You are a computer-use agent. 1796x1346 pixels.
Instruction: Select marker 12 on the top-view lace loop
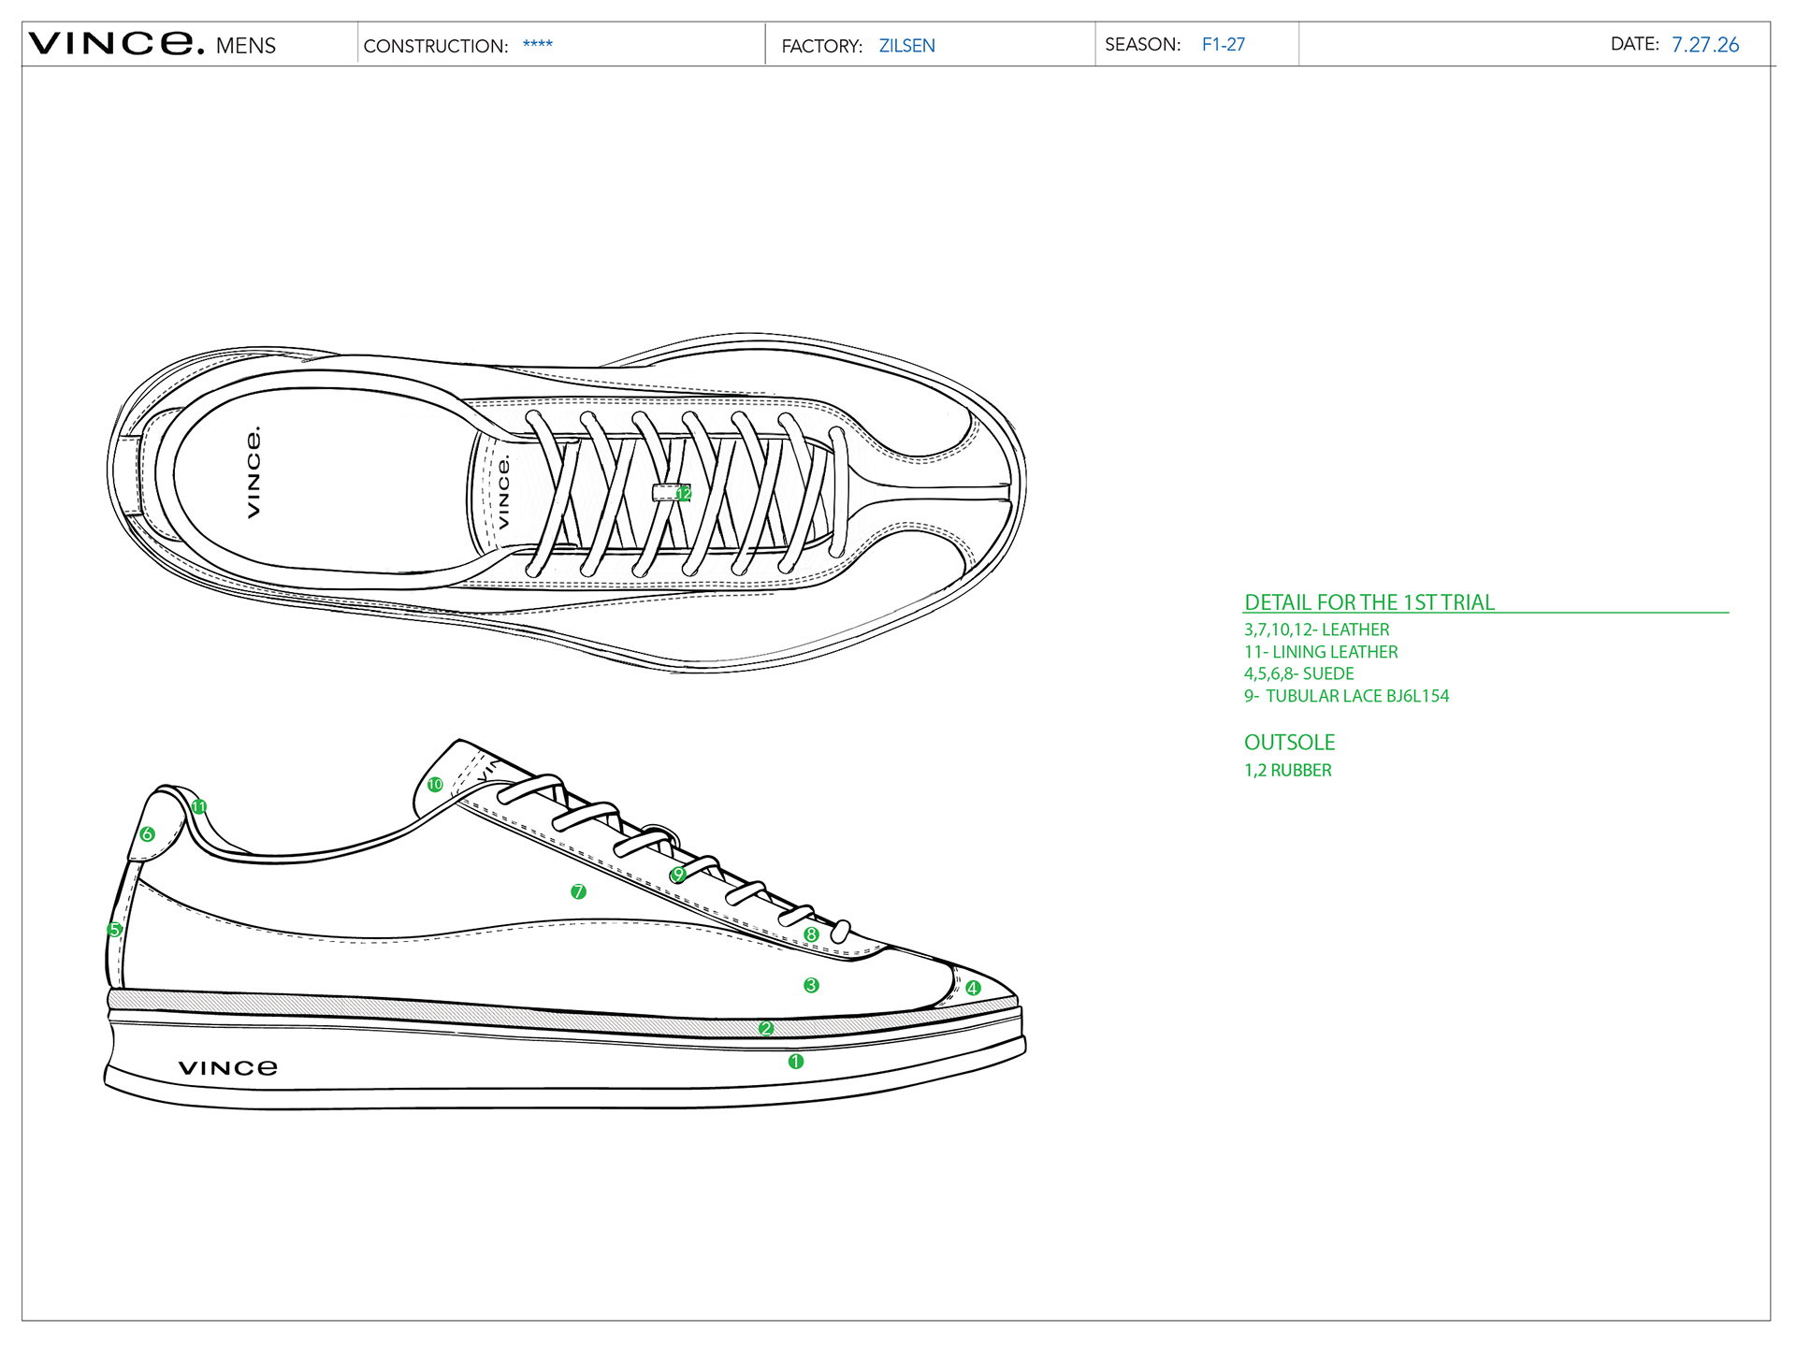pyautogui.click(x=684, y=493)
